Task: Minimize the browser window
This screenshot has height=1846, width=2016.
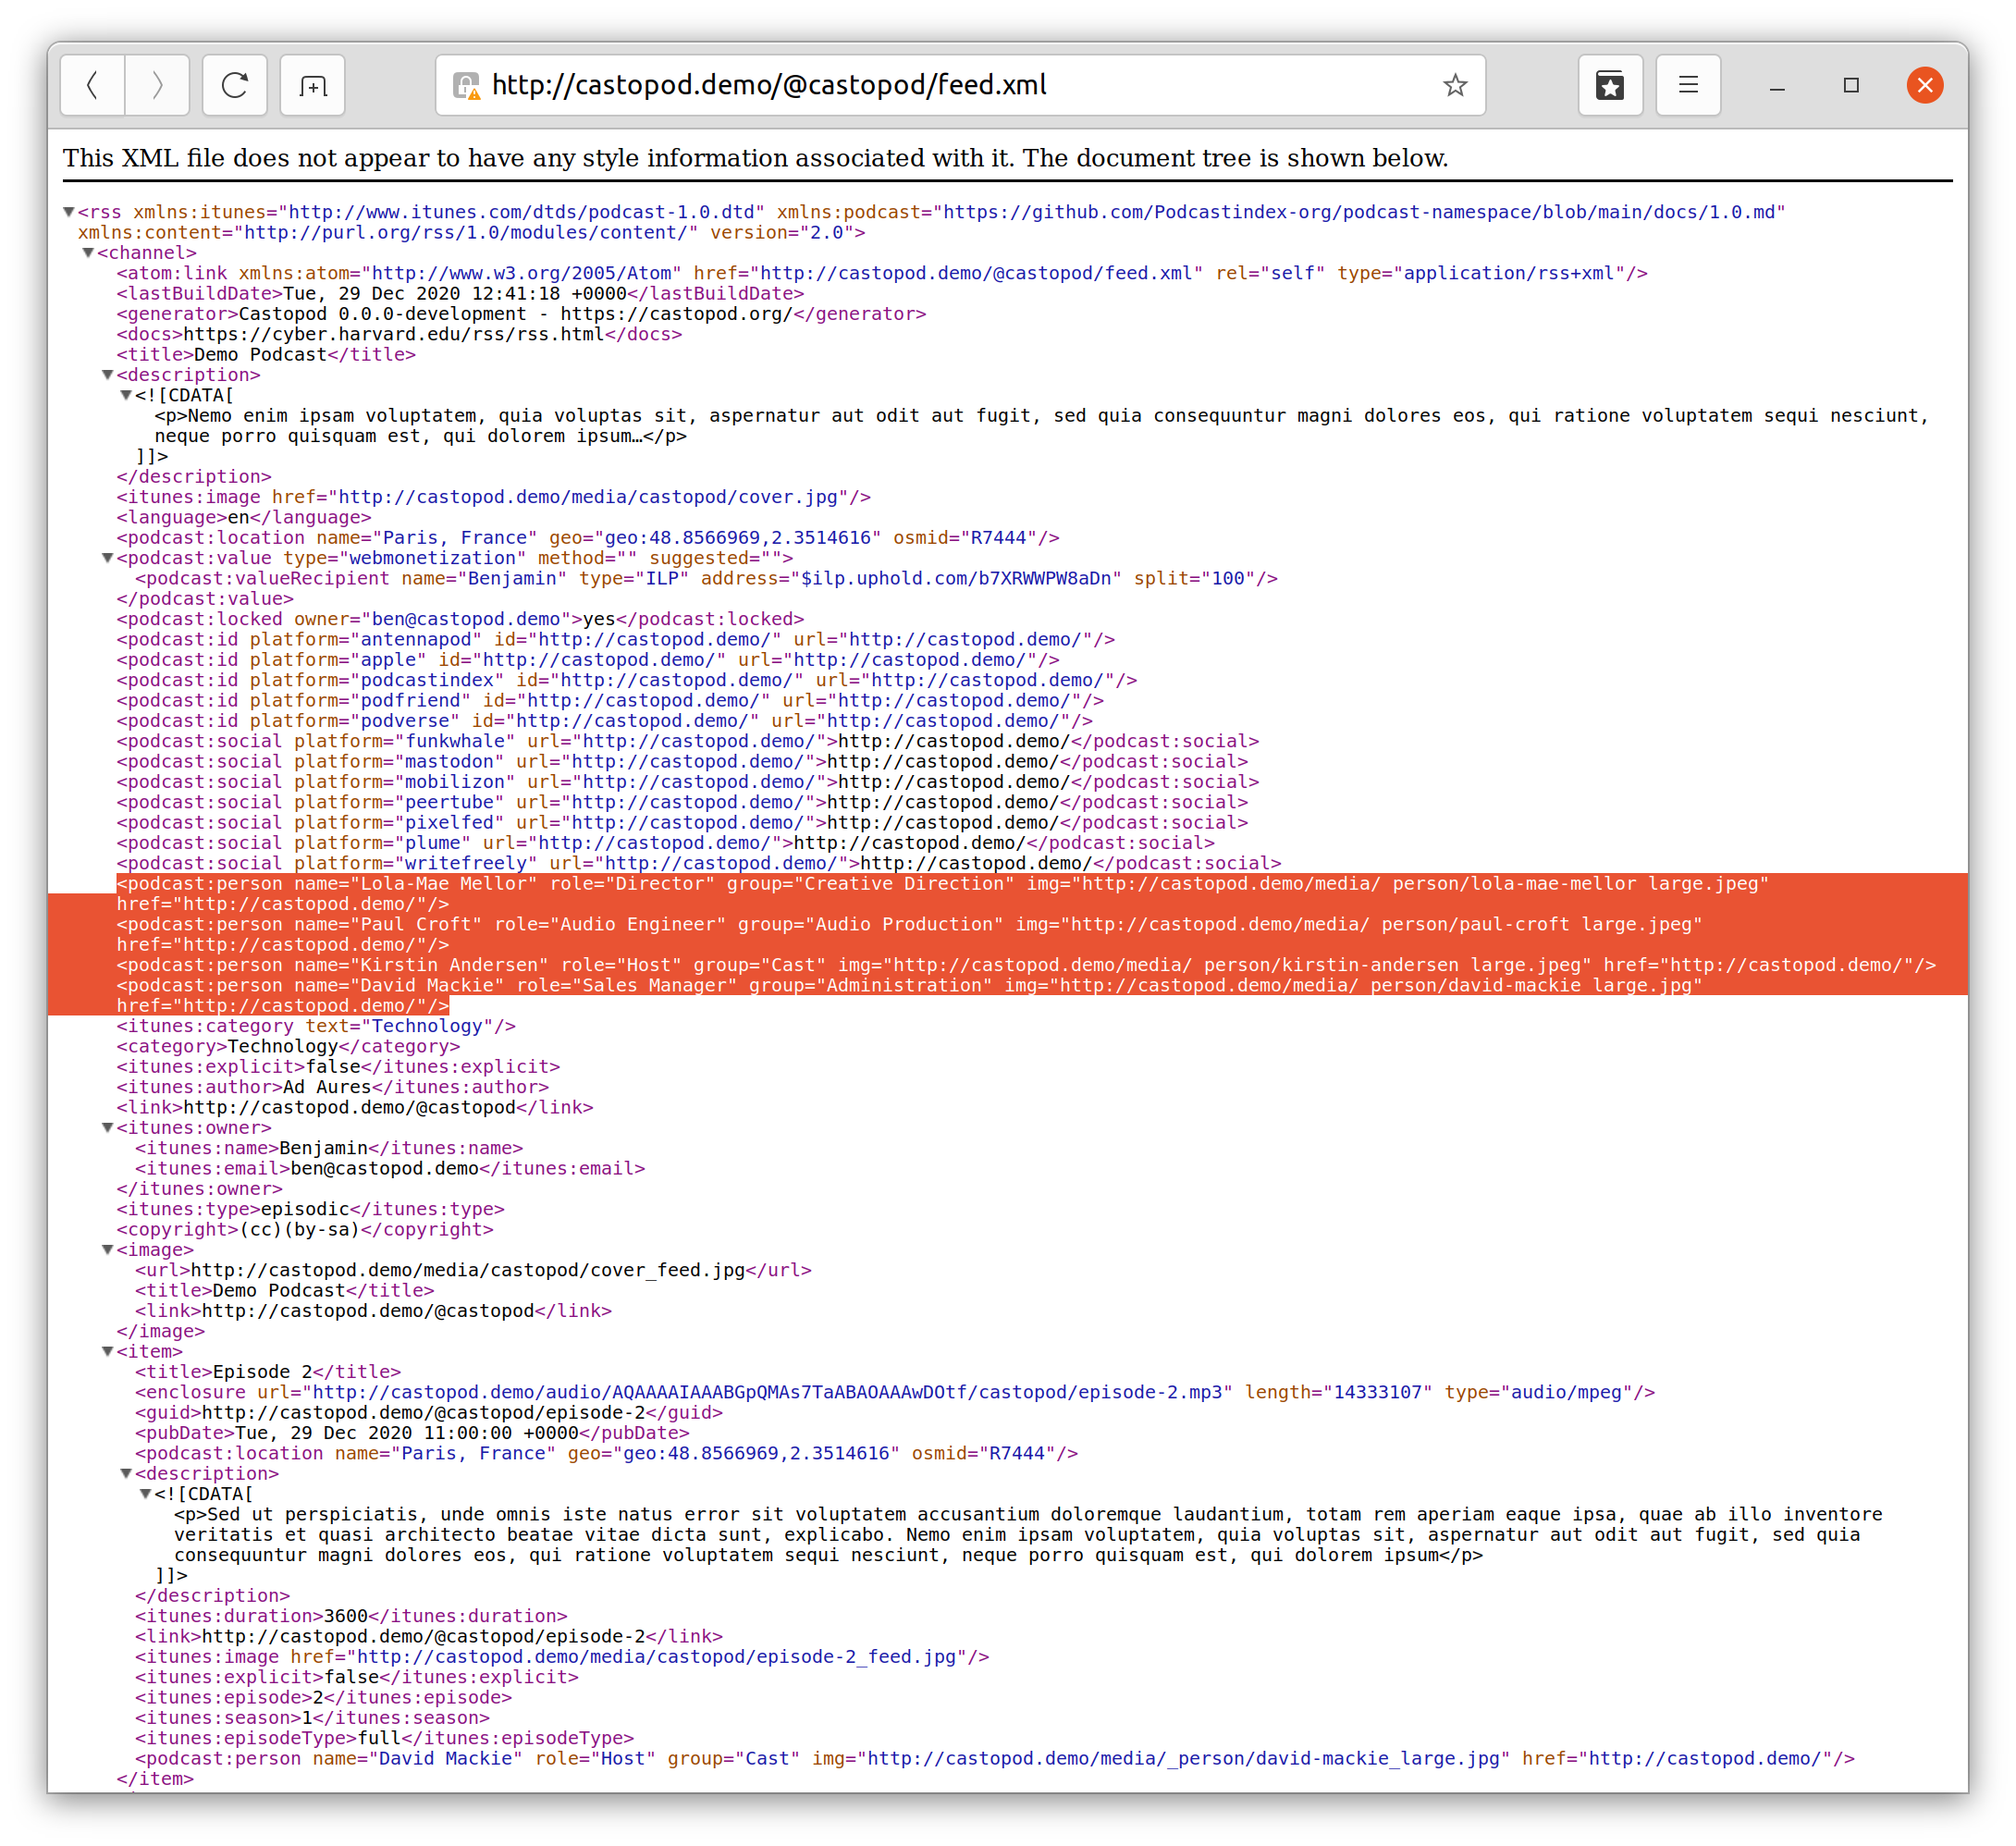Action: click(x=1777, y=86)
